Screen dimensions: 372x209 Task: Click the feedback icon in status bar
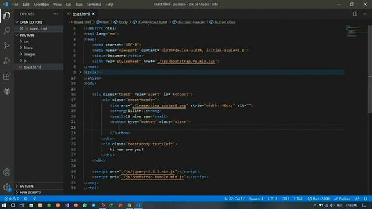(x=357, y=199)
